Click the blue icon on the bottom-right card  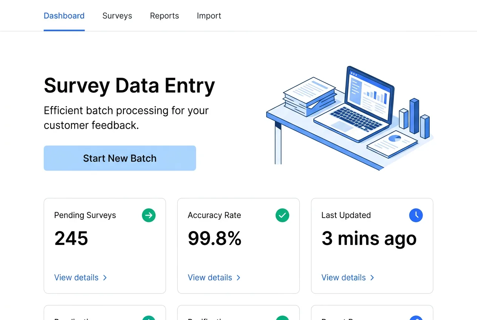click(416, 319)
